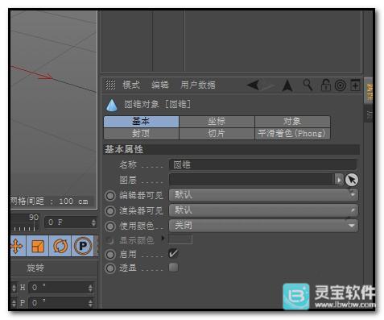Click the back arrow in Attributes manager
The height and width of the screenshot is (320, 384).
point(253,85)
